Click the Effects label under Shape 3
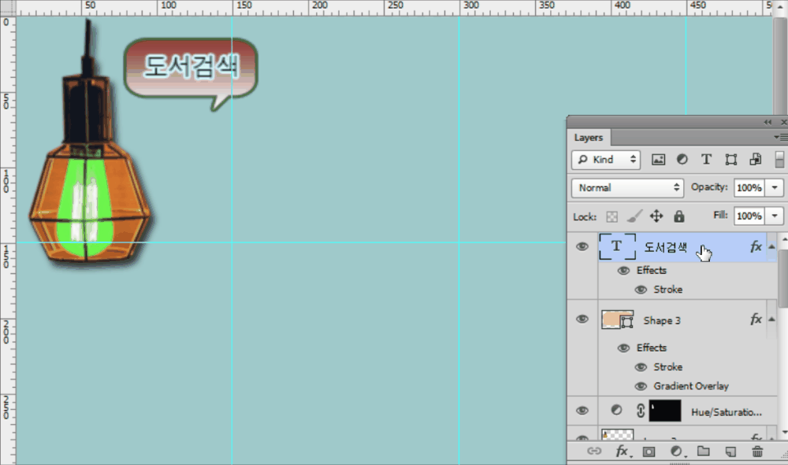This screenshot has width=788, height=465. [x=652, y=348]
